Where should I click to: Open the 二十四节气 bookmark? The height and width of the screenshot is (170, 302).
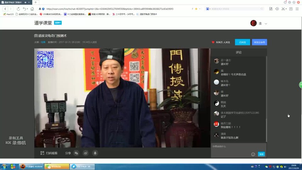(x=123, y=14)
